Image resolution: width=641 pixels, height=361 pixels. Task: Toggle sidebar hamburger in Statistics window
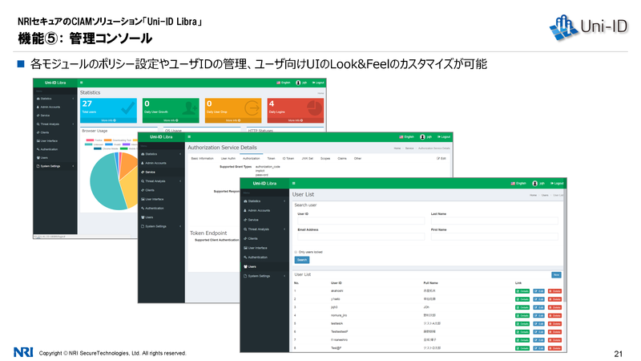pos(82,83)
